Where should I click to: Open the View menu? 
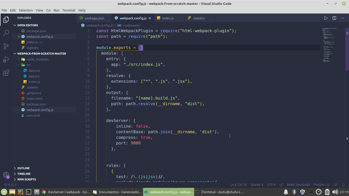pos(39,10)
